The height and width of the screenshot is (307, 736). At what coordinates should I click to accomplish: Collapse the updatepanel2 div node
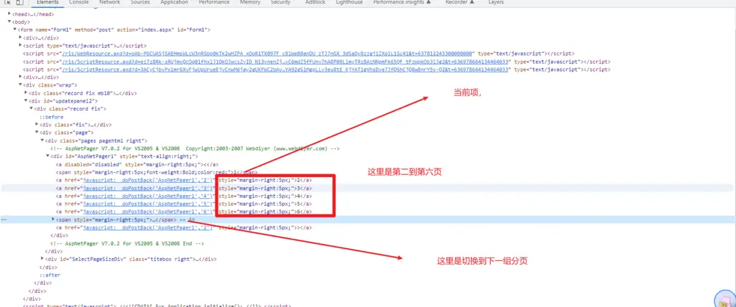click(26, 101)
